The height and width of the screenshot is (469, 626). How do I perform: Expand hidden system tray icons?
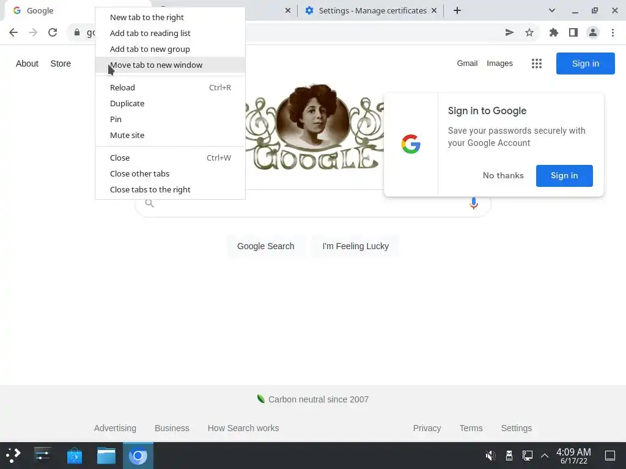545,456
